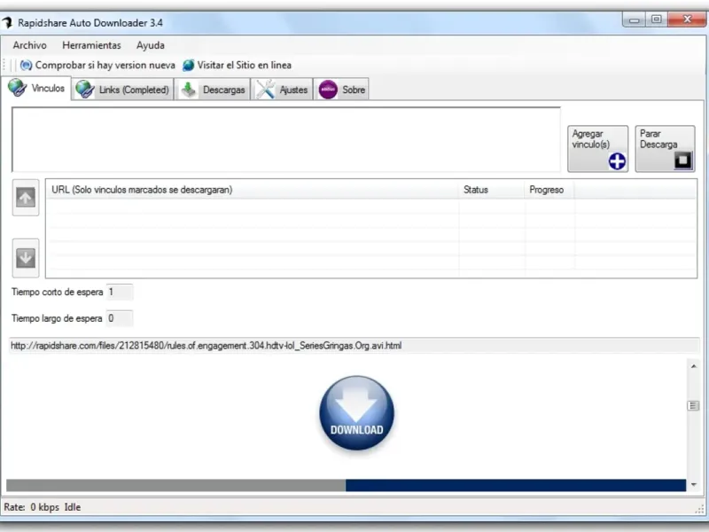Click the scrollbar down arrow in the browser pane
This screenshot has height=532, width=709.
694,485
